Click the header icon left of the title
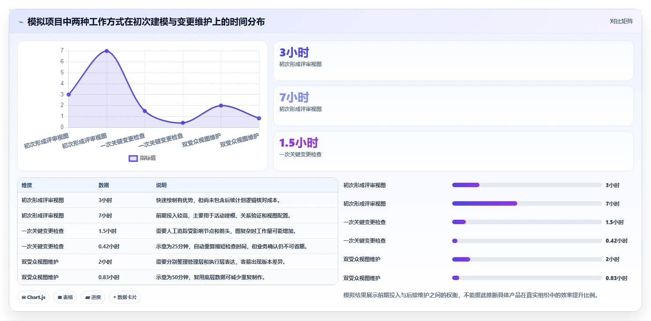 [21, 22]
